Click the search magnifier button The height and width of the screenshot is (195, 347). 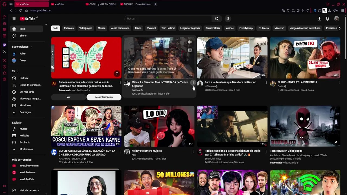click(217, 19)
